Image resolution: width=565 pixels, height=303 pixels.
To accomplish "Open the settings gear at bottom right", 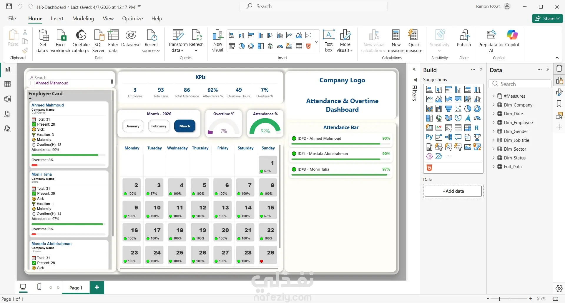I will (559, 288).
